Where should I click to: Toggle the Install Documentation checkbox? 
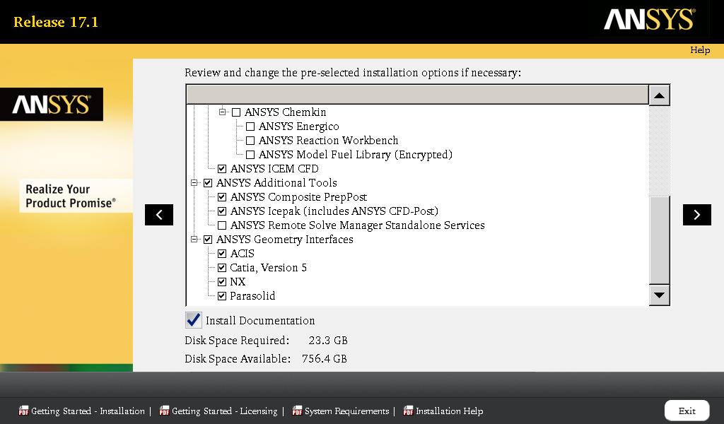click(194, 320)
